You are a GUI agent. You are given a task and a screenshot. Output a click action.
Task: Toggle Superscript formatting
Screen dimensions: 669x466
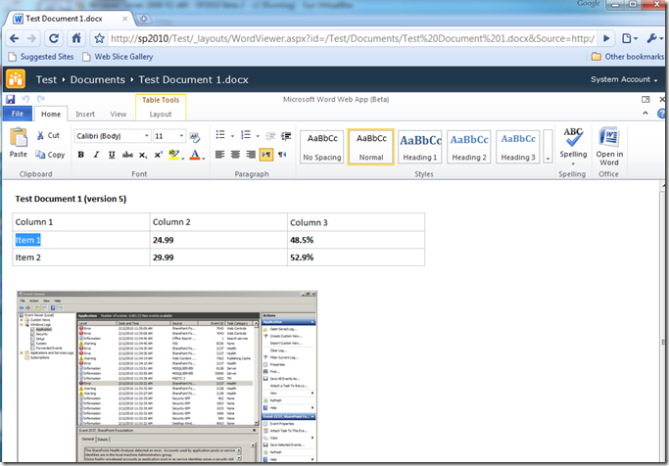tap(158, 155)
